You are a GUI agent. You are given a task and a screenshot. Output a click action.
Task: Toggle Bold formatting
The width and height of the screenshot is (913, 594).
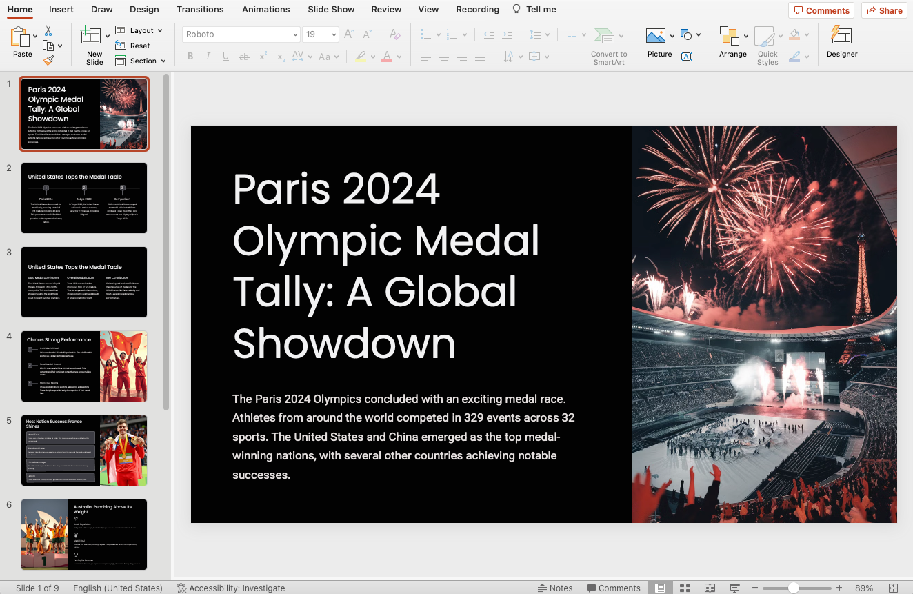[190, 57]
